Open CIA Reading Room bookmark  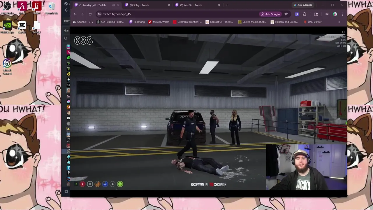(110, 22)
